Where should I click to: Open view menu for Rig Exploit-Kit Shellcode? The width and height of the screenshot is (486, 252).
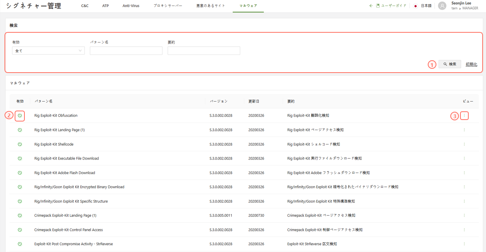464,144
